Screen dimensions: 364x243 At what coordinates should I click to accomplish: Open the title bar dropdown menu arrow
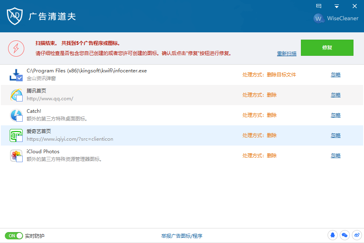coord(336,6)
